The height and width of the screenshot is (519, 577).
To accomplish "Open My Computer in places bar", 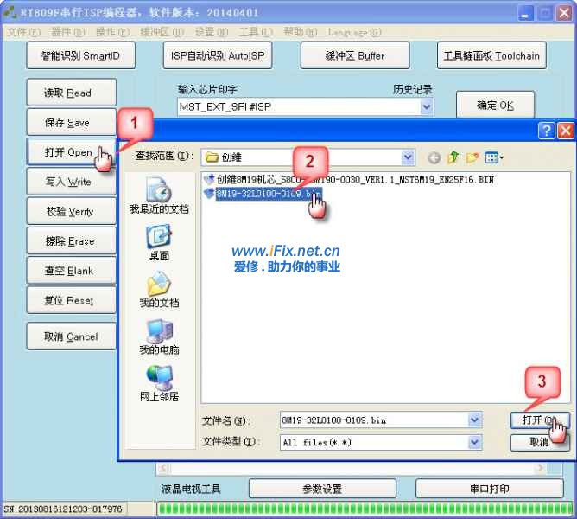I will (x=159, y=336).
